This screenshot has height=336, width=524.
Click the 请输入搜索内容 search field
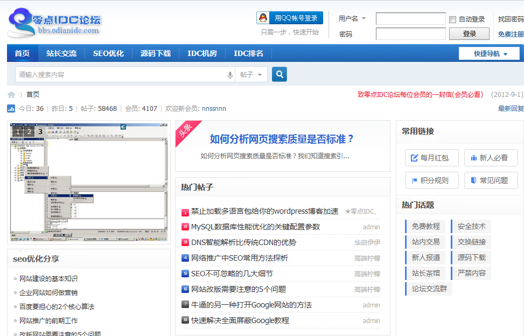click(118, 75)
